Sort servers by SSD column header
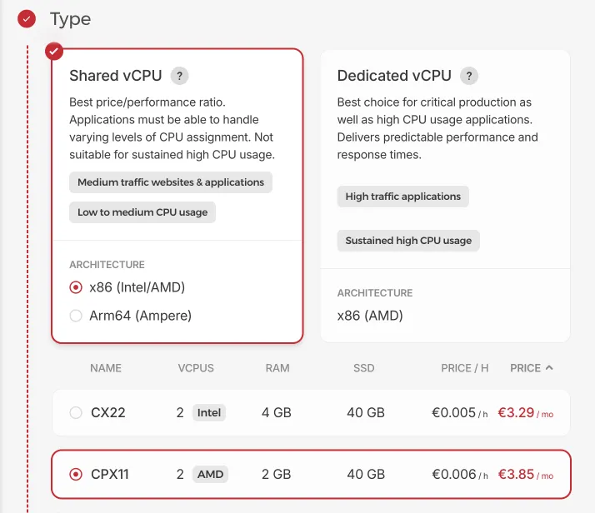595x513 pixels. (364, 368)
